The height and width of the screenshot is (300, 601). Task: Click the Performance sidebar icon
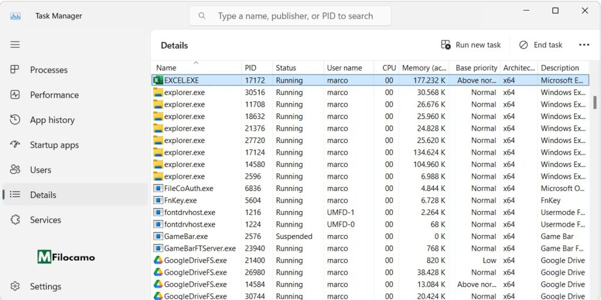point(15,94)
